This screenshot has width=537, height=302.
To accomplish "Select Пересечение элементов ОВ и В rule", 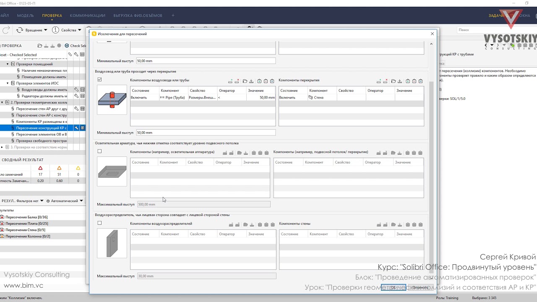I will (x=42, y=134).
